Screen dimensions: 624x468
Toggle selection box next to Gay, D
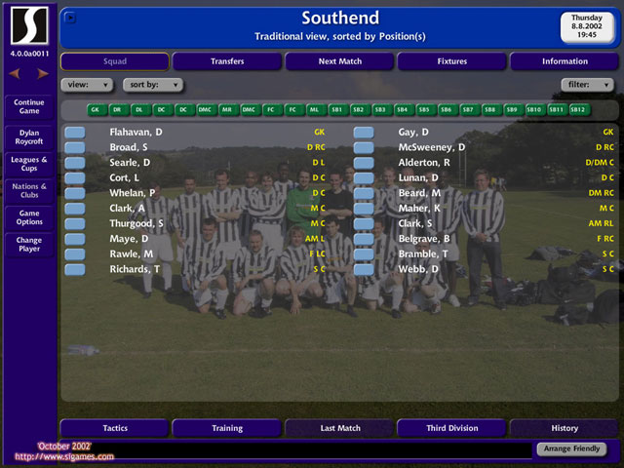coord(364,132)
